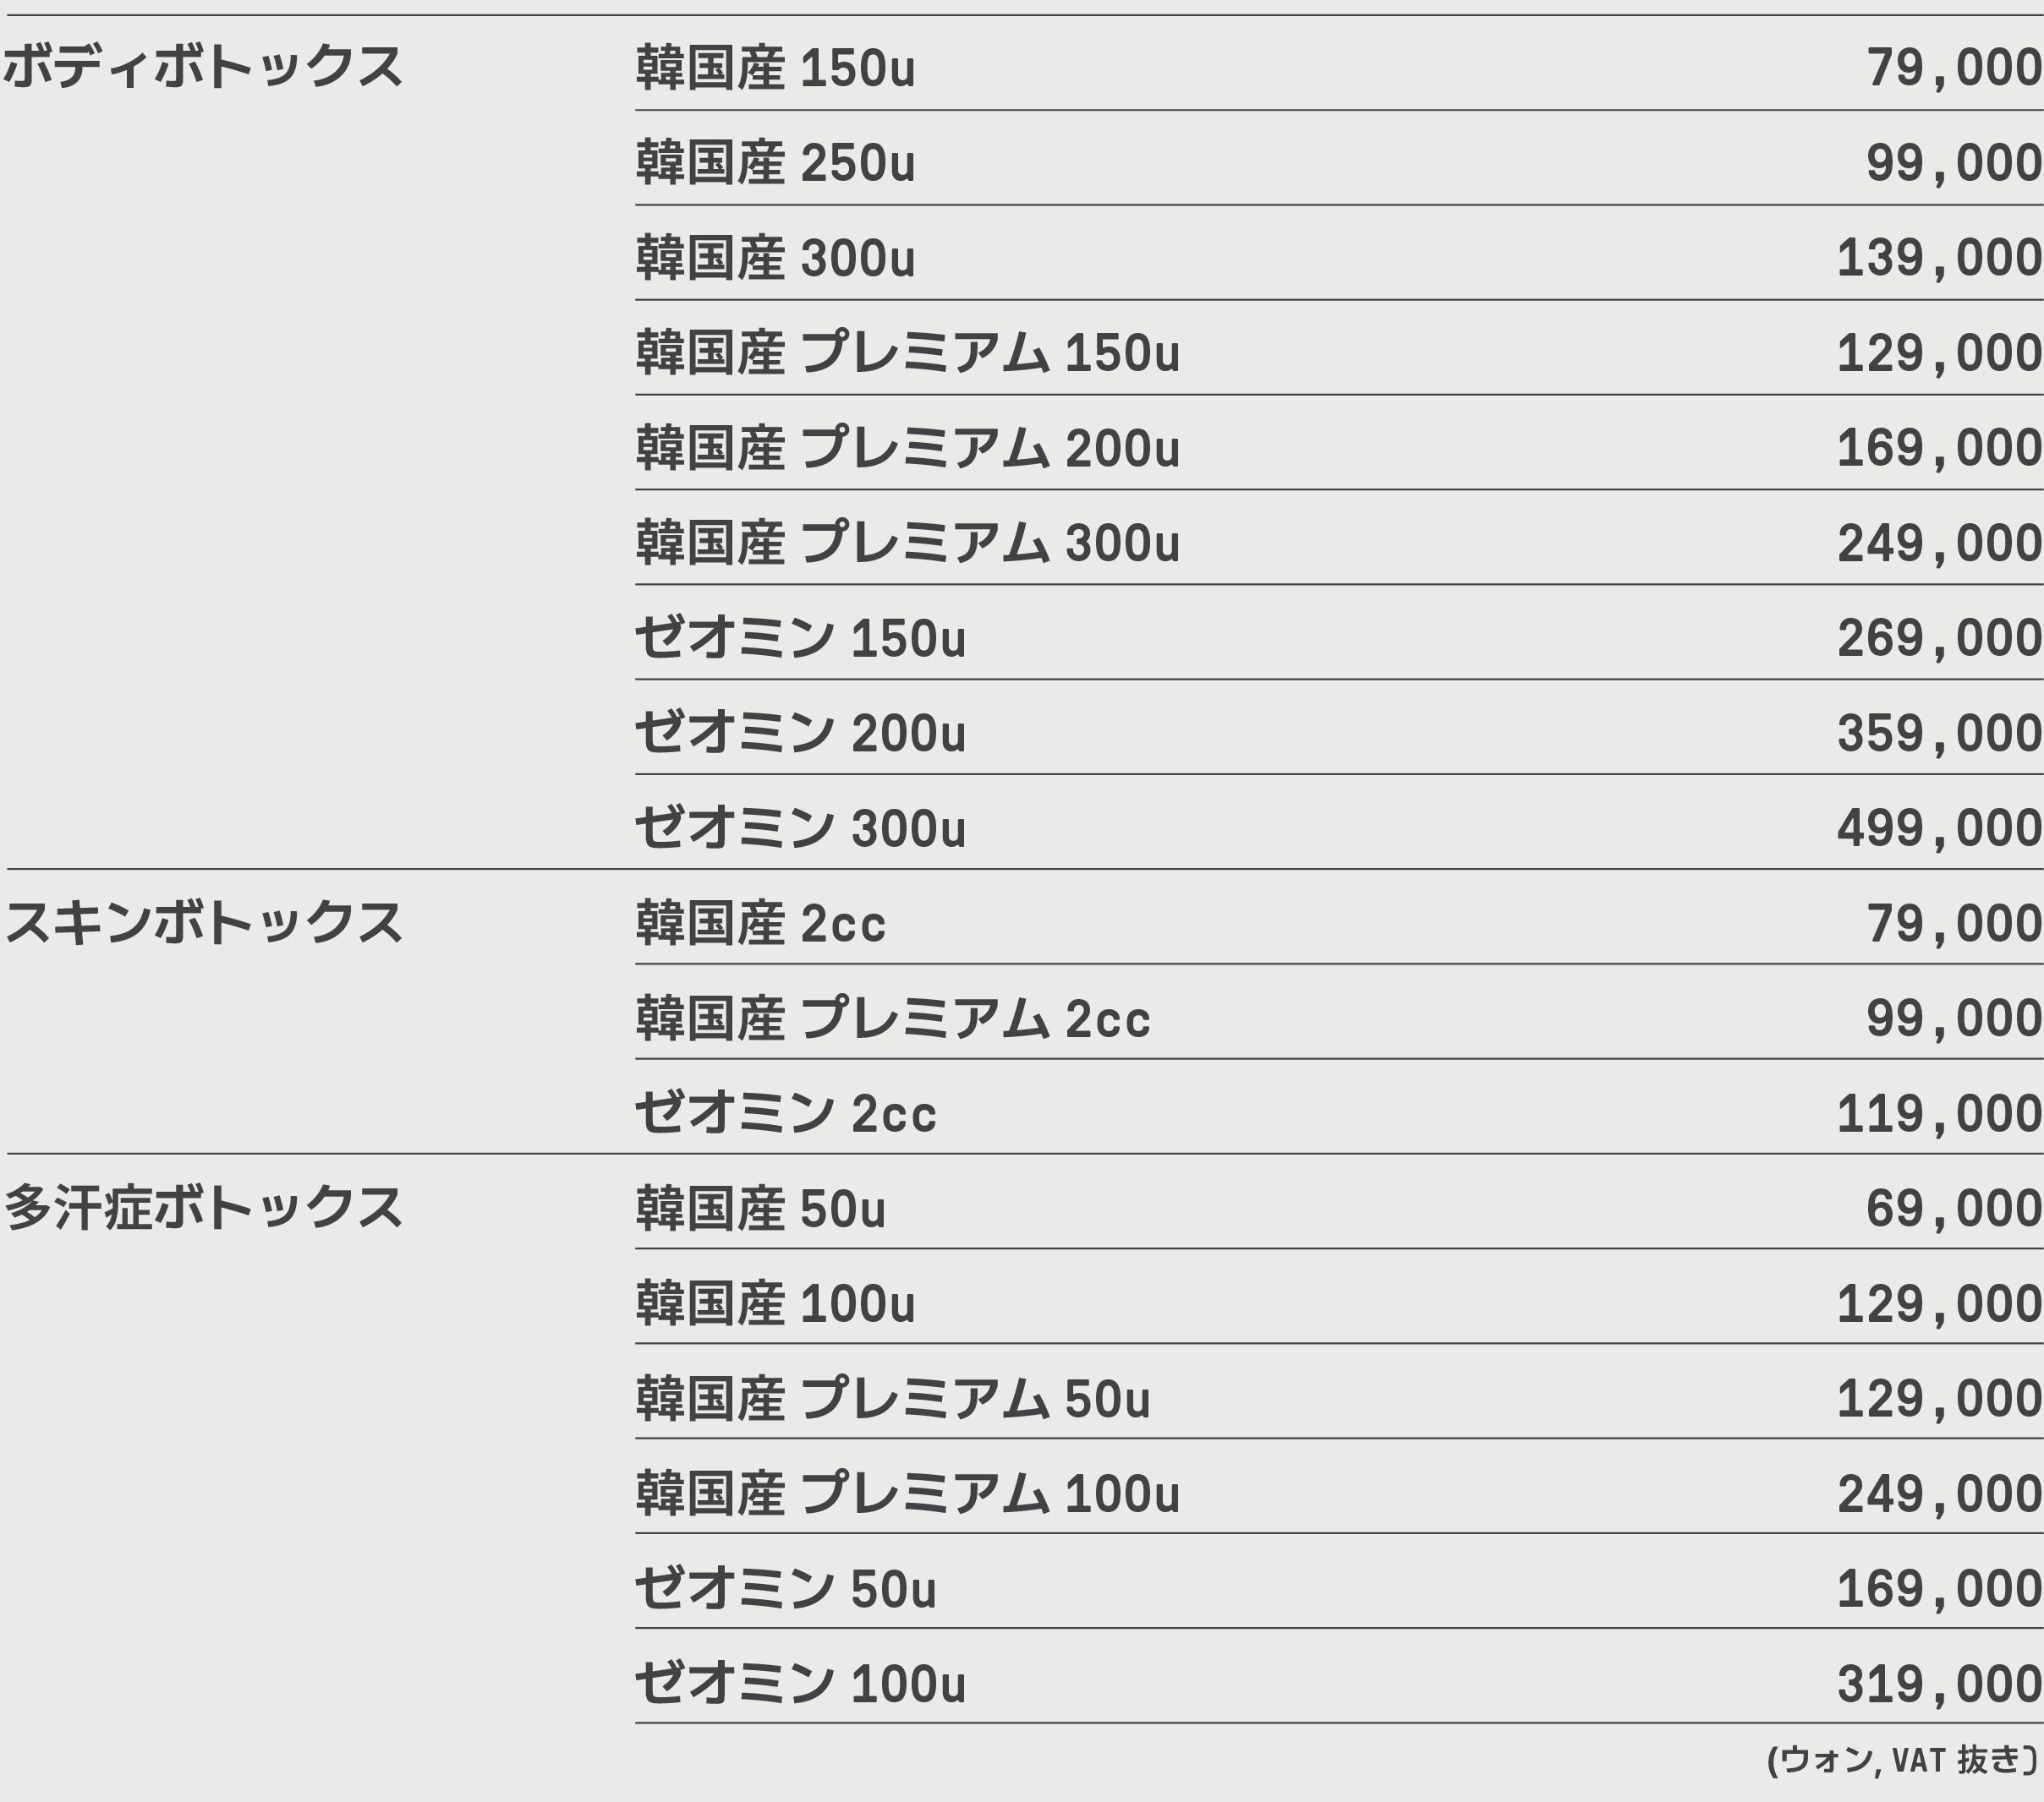
Task: Click the 119,000 price for ゼオミン 2cc
Action: point(1938,1113)
